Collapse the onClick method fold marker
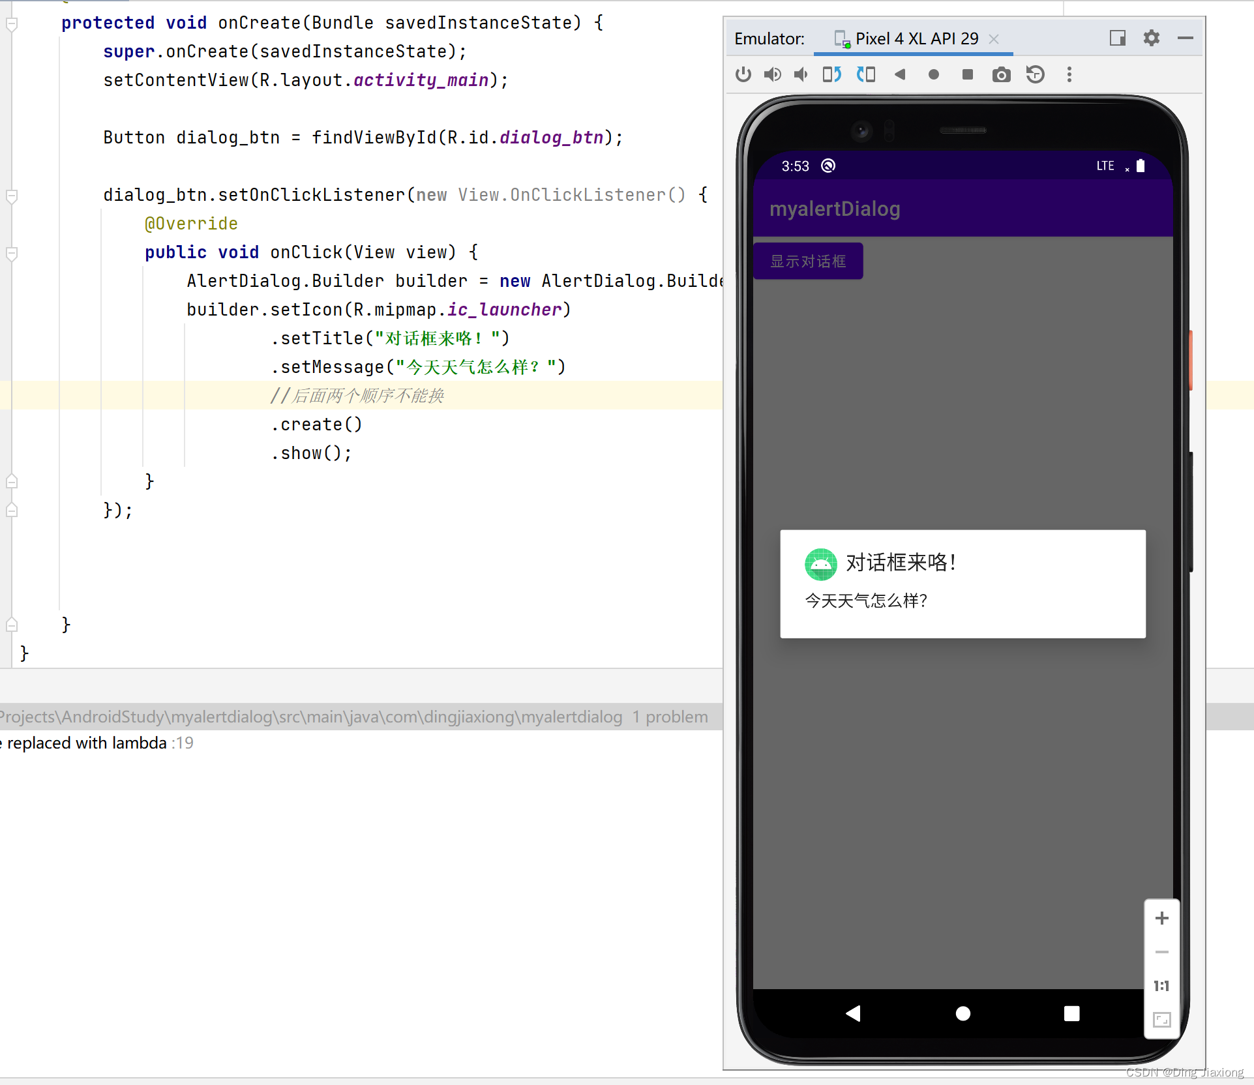 tap(11, 253)
